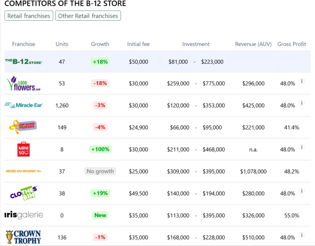Click the $194,000 maximum investment value
Viewport: 315px width, 246px height.
[x=214, y=193]
